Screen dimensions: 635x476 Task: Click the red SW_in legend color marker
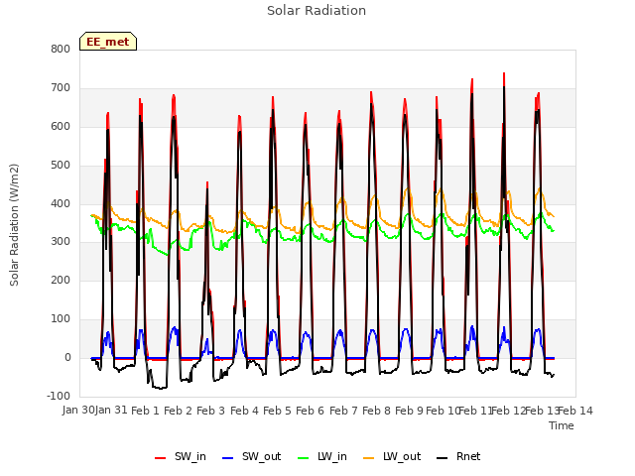pos(161,458)
